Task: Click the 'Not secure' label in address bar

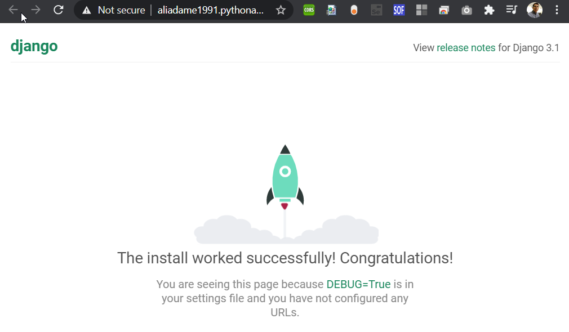Action: (x=122, y=10)
